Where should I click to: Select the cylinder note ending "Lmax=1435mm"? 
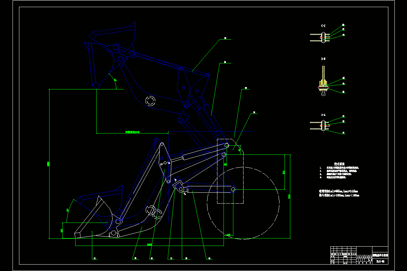click(x=338, y=191)
